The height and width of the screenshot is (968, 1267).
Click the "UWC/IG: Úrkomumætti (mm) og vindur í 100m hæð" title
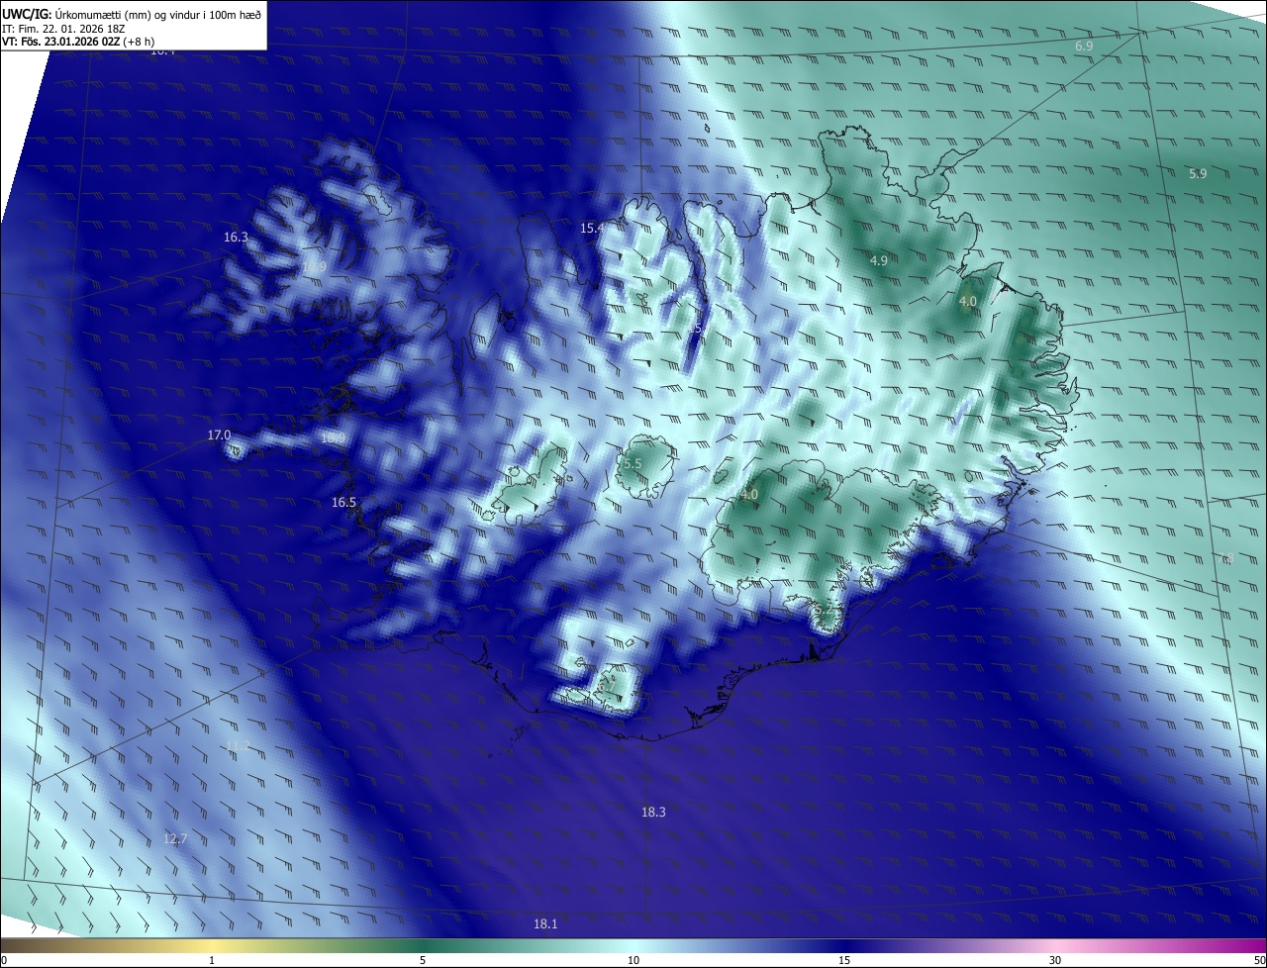pos(132,13)
